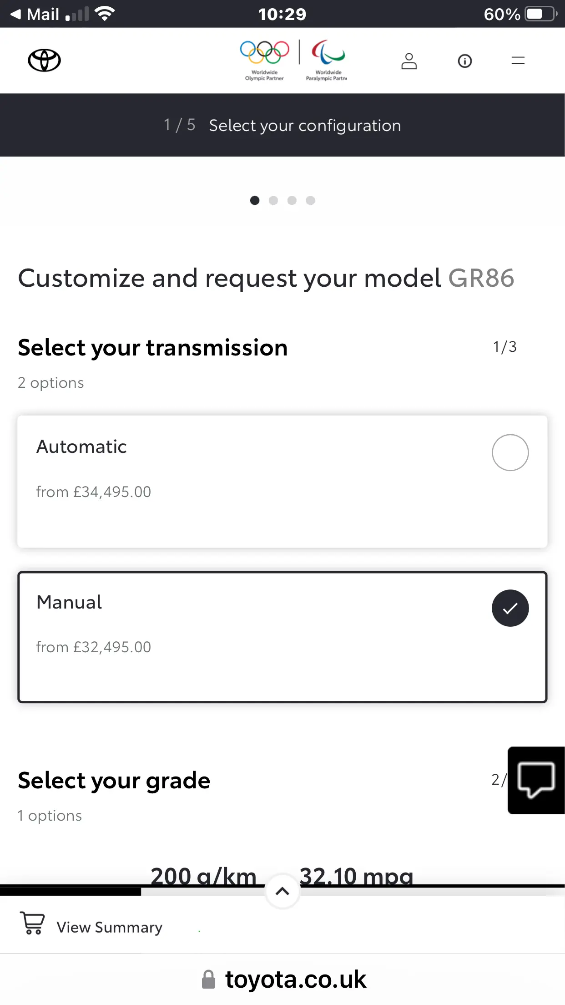Select the Automatic transmission radio button
This screenshot has width=565, height=1005.
pyautogui.click(x=510, y=452)
